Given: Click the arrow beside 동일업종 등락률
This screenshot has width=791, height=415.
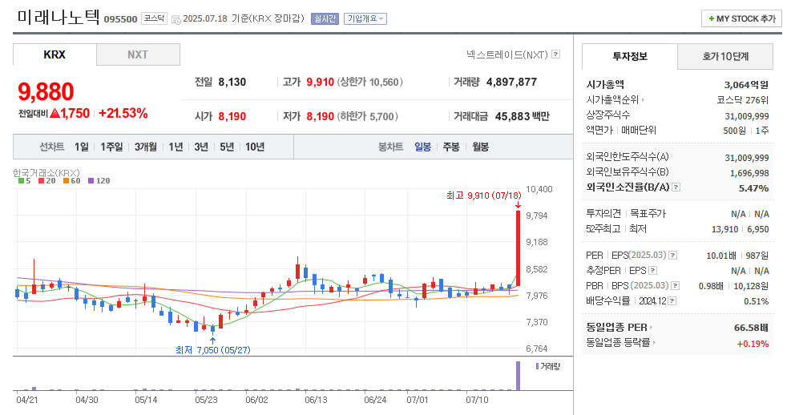Looking at the screenshot, I should [654, 342].
